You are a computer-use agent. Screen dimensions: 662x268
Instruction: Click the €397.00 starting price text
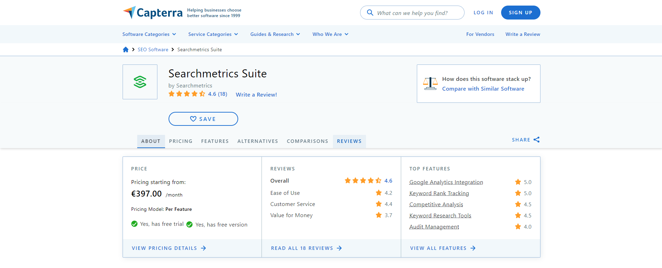146,194
